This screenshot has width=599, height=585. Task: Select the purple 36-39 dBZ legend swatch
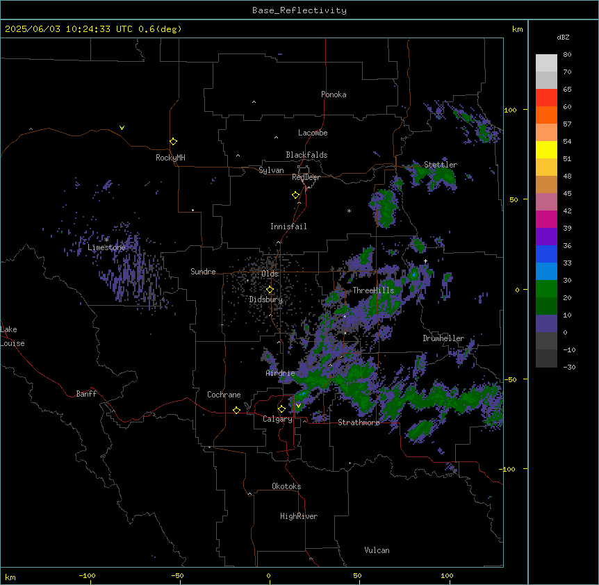coord(546,237)
